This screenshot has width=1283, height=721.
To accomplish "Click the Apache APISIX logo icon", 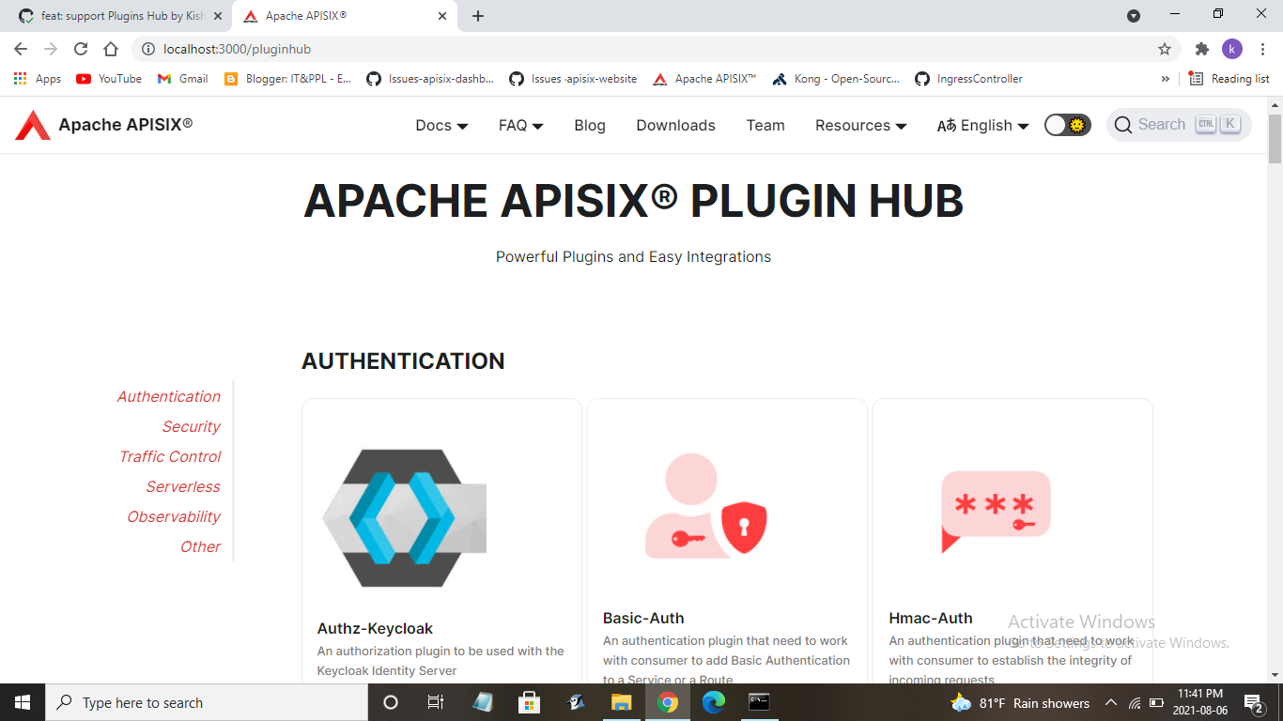I will (33, 125).
